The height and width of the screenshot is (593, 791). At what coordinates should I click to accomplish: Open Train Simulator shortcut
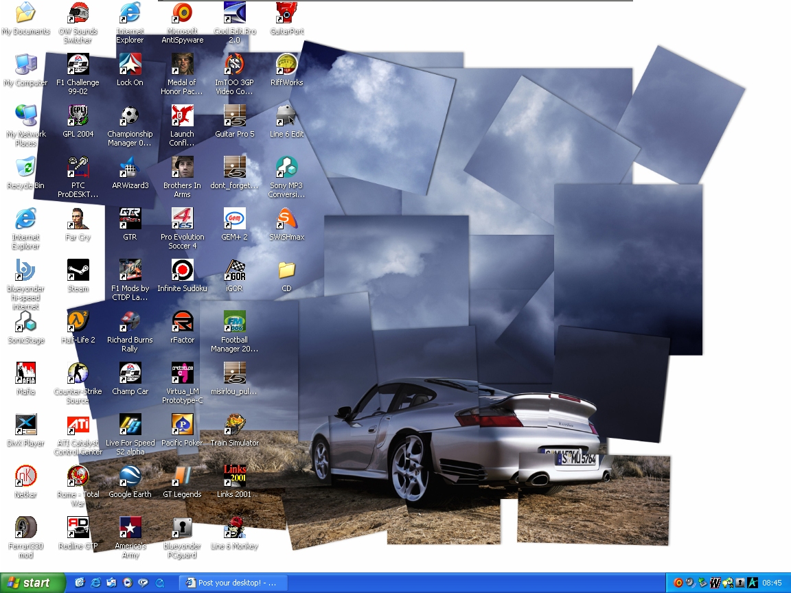235,424
